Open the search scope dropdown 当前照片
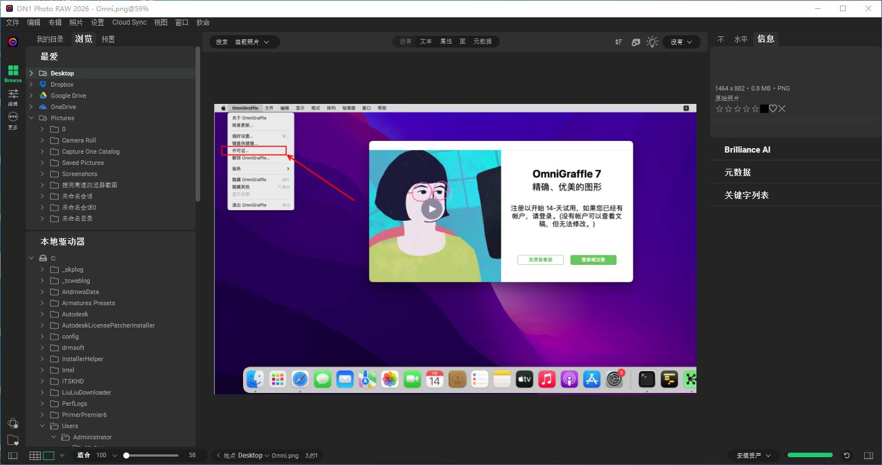The width and height of the screenshot is (882, 465). (x=252, y=42)
